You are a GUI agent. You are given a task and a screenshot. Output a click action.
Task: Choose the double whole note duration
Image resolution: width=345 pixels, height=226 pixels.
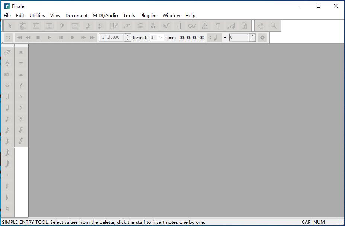coord(7,74)
